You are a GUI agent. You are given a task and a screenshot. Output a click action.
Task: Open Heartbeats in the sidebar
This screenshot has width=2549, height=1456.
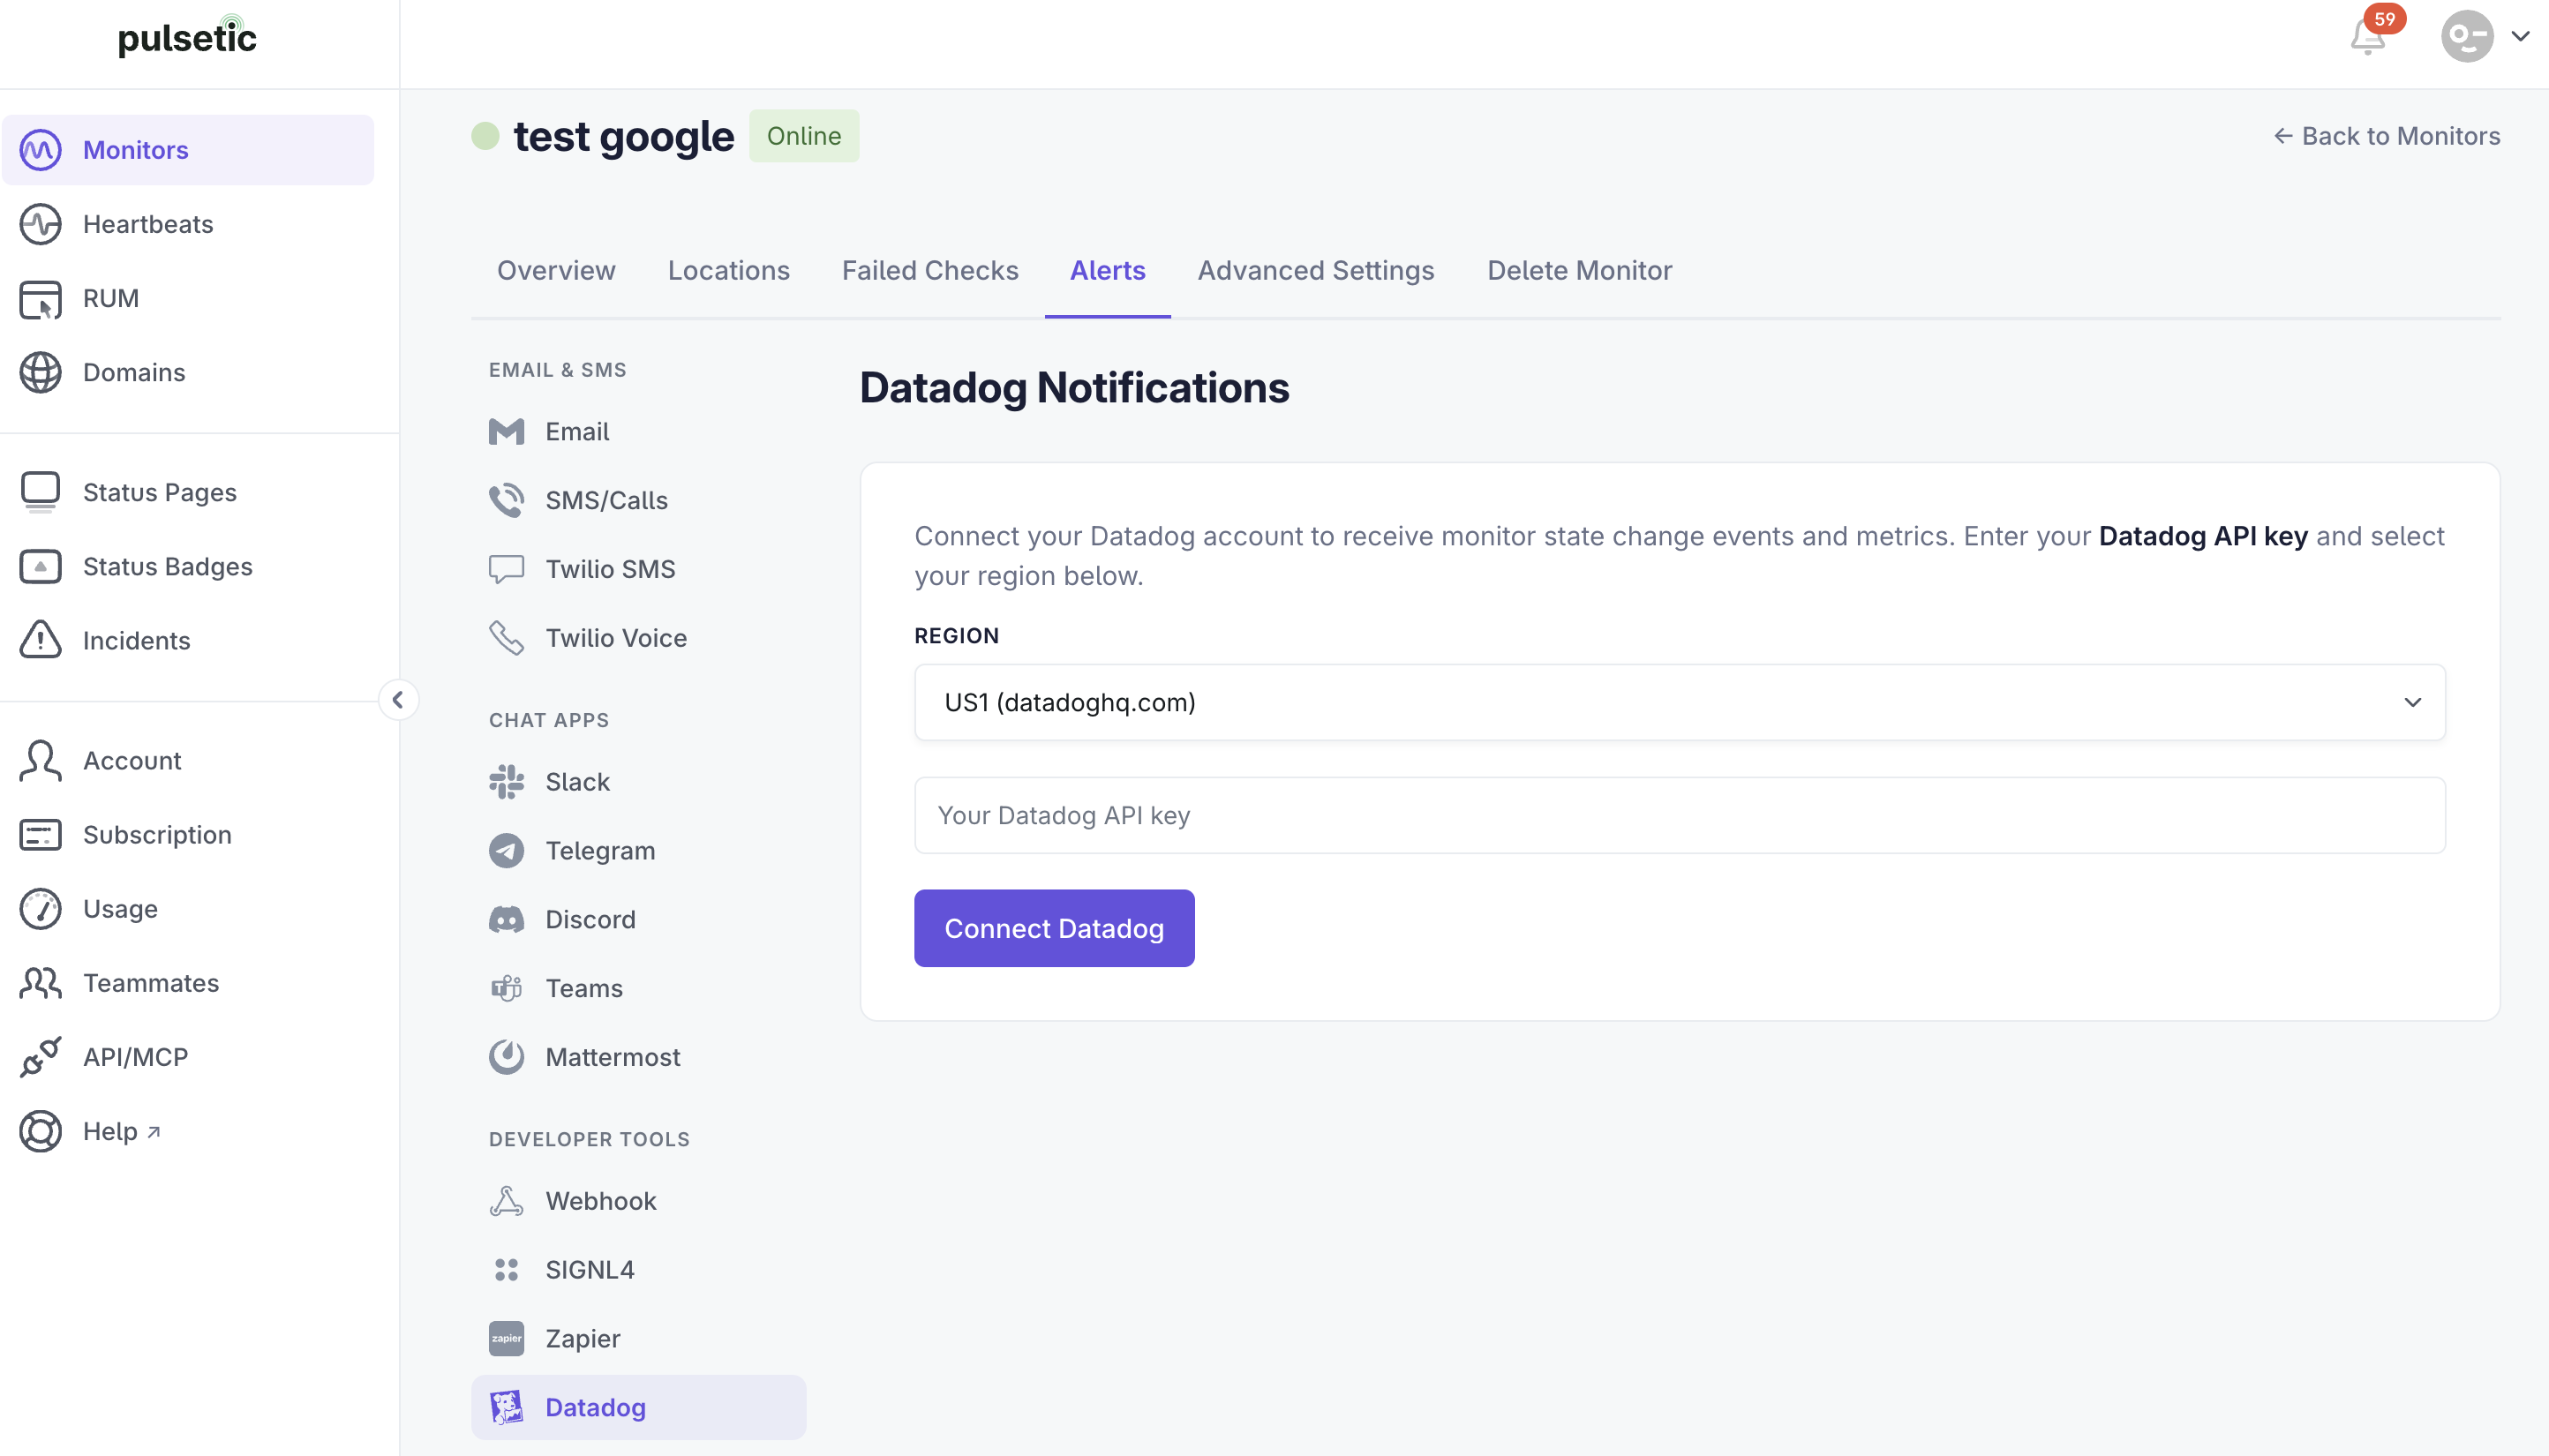point(148,224)
